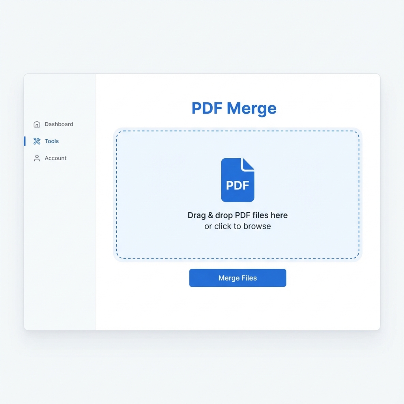
Task: Open the Dashboard section
Action: pos(59,124)
